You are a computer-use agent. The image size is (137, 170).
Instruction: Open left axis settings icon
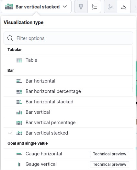(110, 7)
